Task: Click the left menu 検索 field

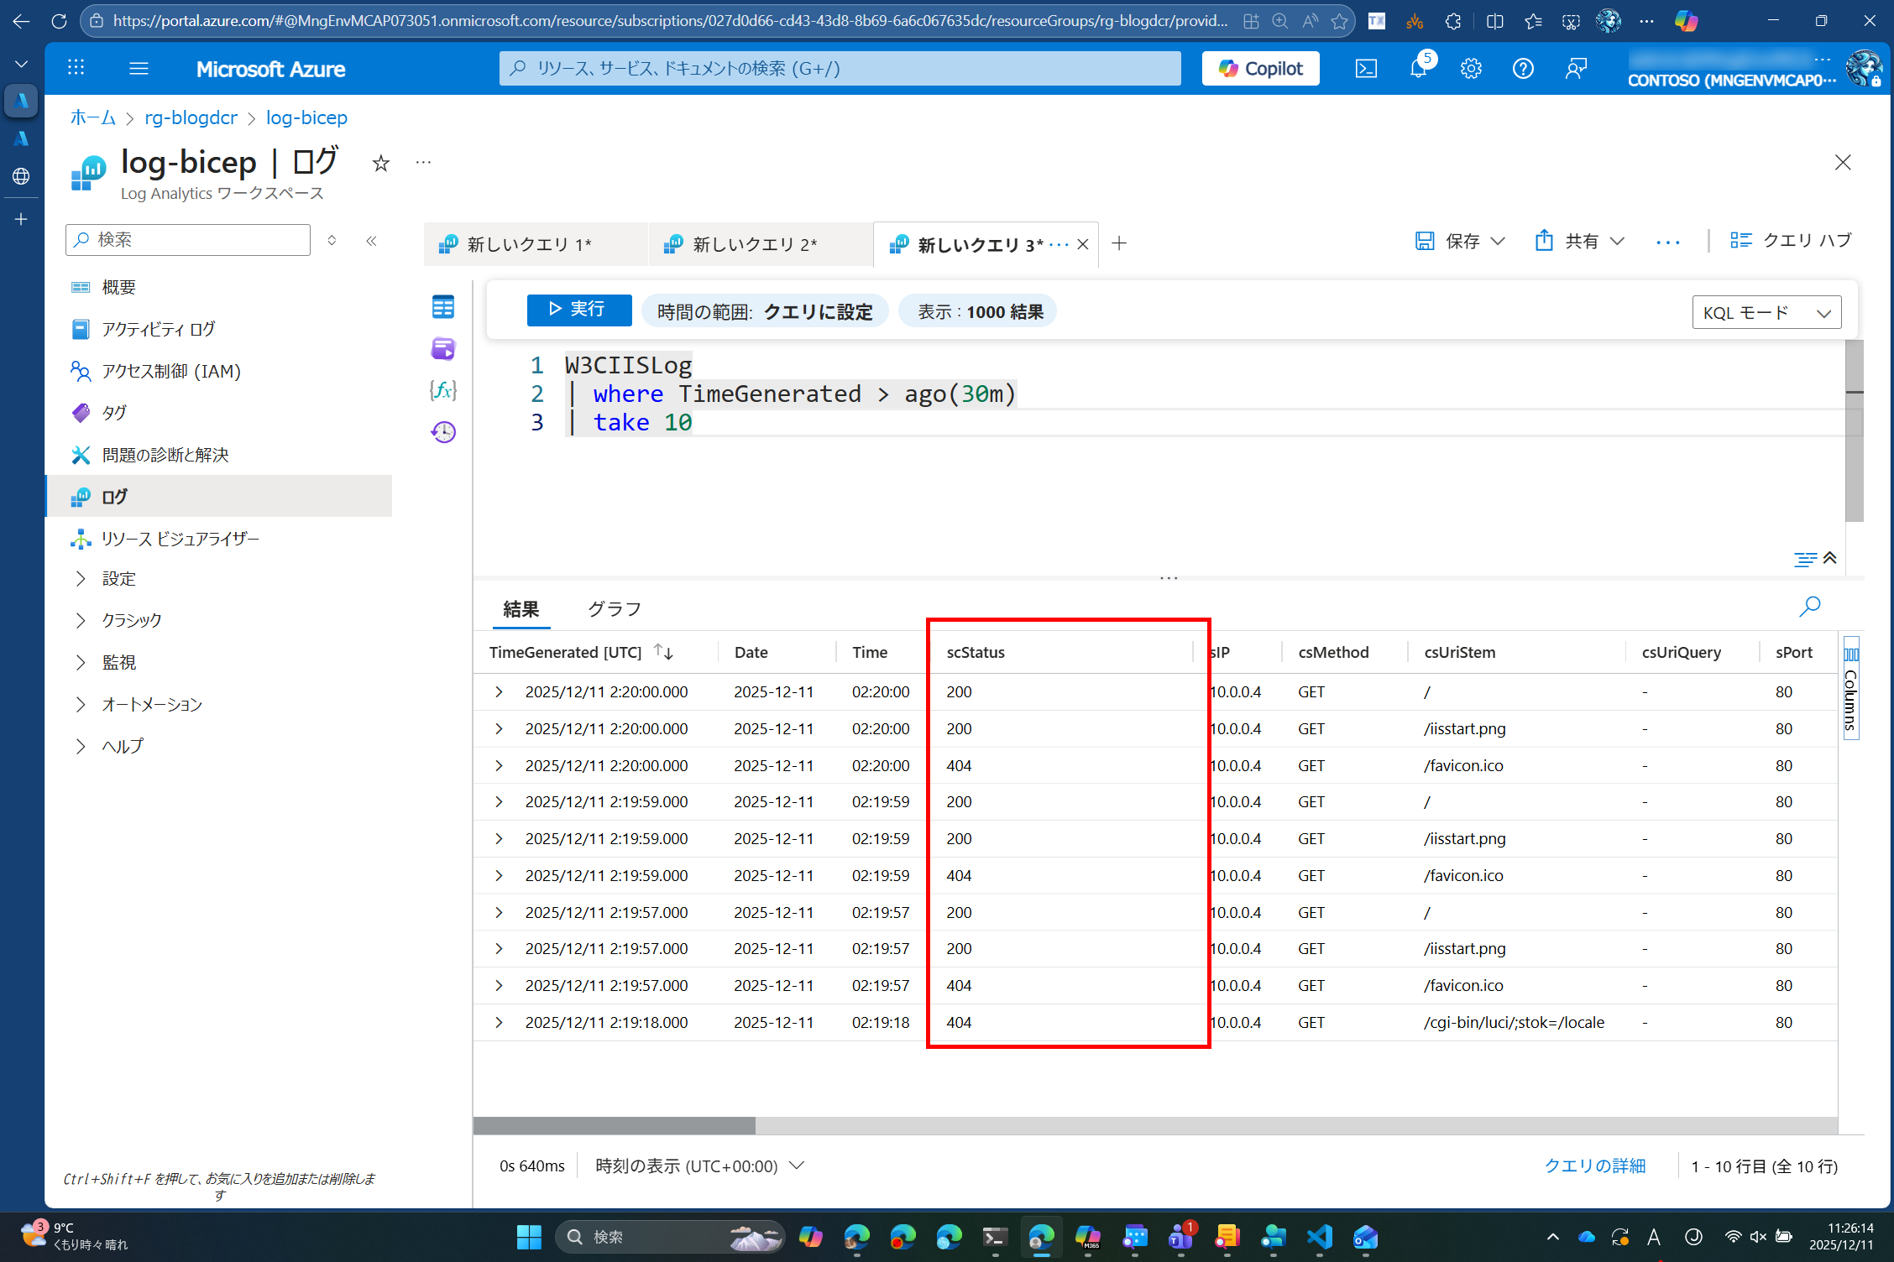Action: 188,240
